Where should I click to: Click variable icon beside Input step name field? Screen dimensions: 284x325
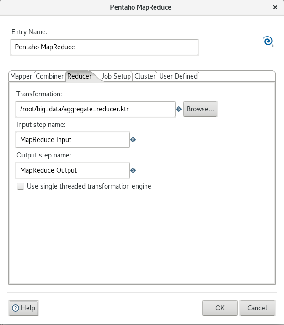point(133,140)
